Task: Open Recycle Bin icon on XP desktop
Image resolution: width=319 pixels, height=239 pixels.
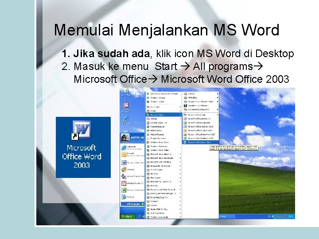Action: pyautogui.click(x=126, y=93)
